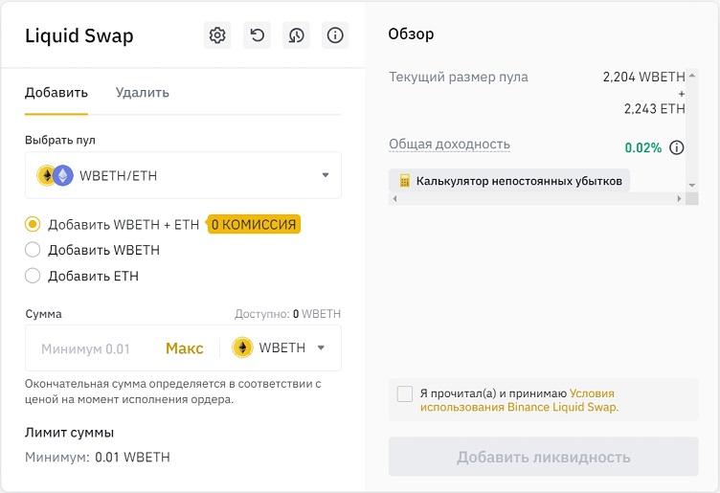Click info icon next to 0.02% yield
Image resolution: width=720 pixels, height=493 pixels.
[x=676, y=147]
